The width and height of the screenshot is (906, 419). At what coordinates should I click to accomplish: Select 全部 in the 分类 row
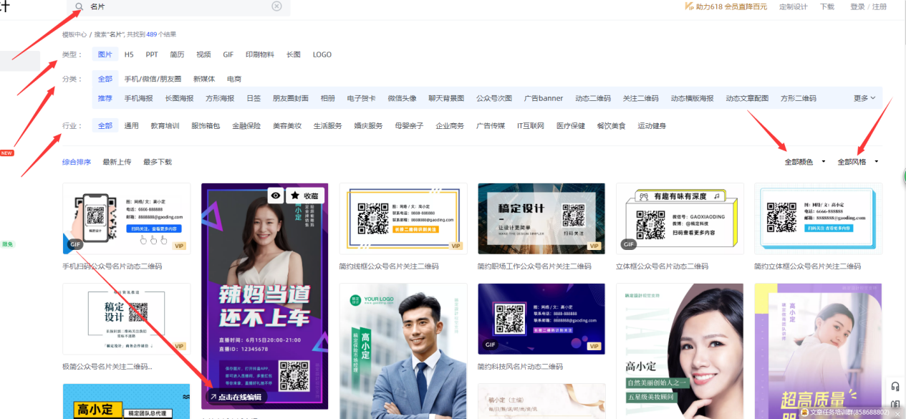click(x=105, y=79)
